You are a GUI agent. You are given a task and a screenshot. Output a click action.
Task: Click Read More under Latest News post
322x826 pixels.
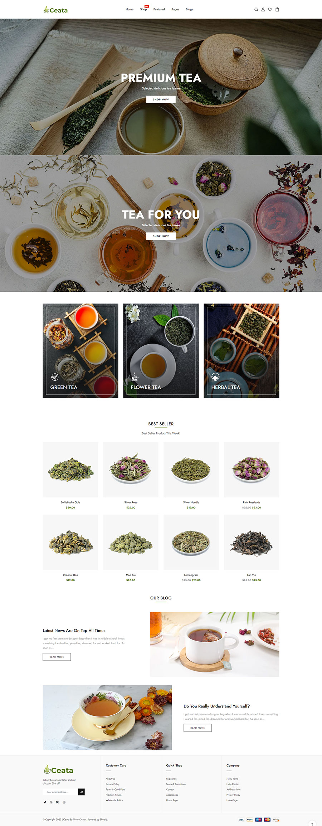point(57,657)
